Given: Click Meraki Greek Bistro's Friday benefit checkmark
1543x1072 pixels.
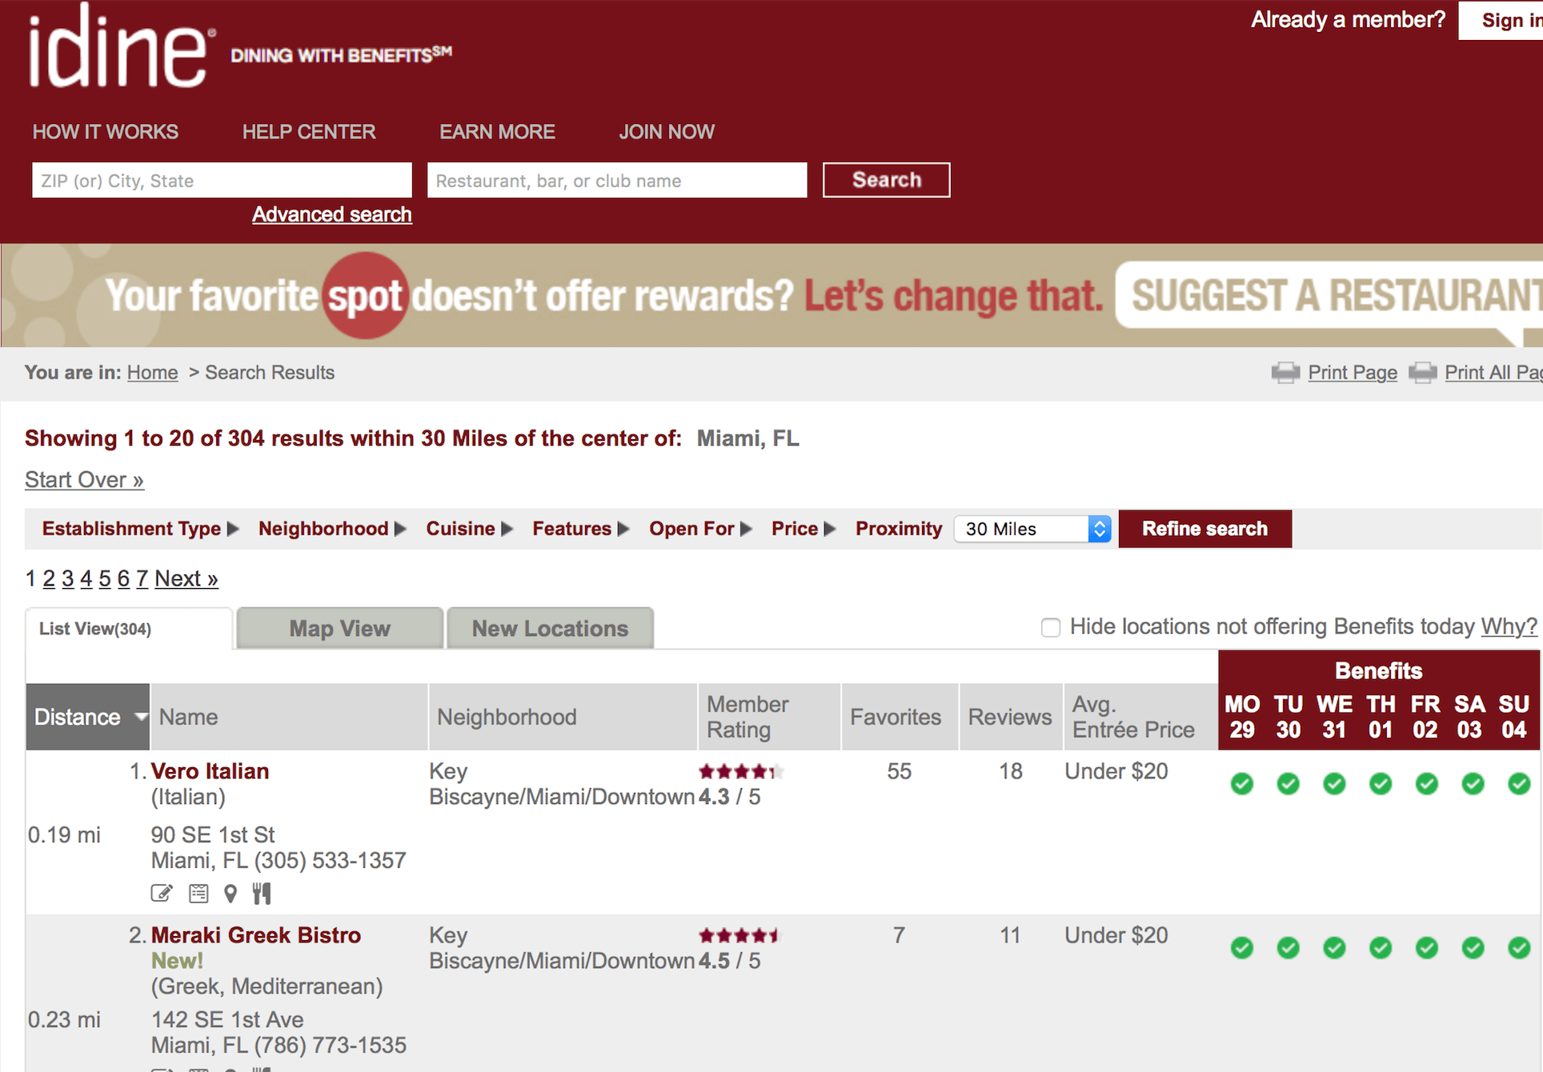Looking at the screenshot, I should coord(1426,948).
